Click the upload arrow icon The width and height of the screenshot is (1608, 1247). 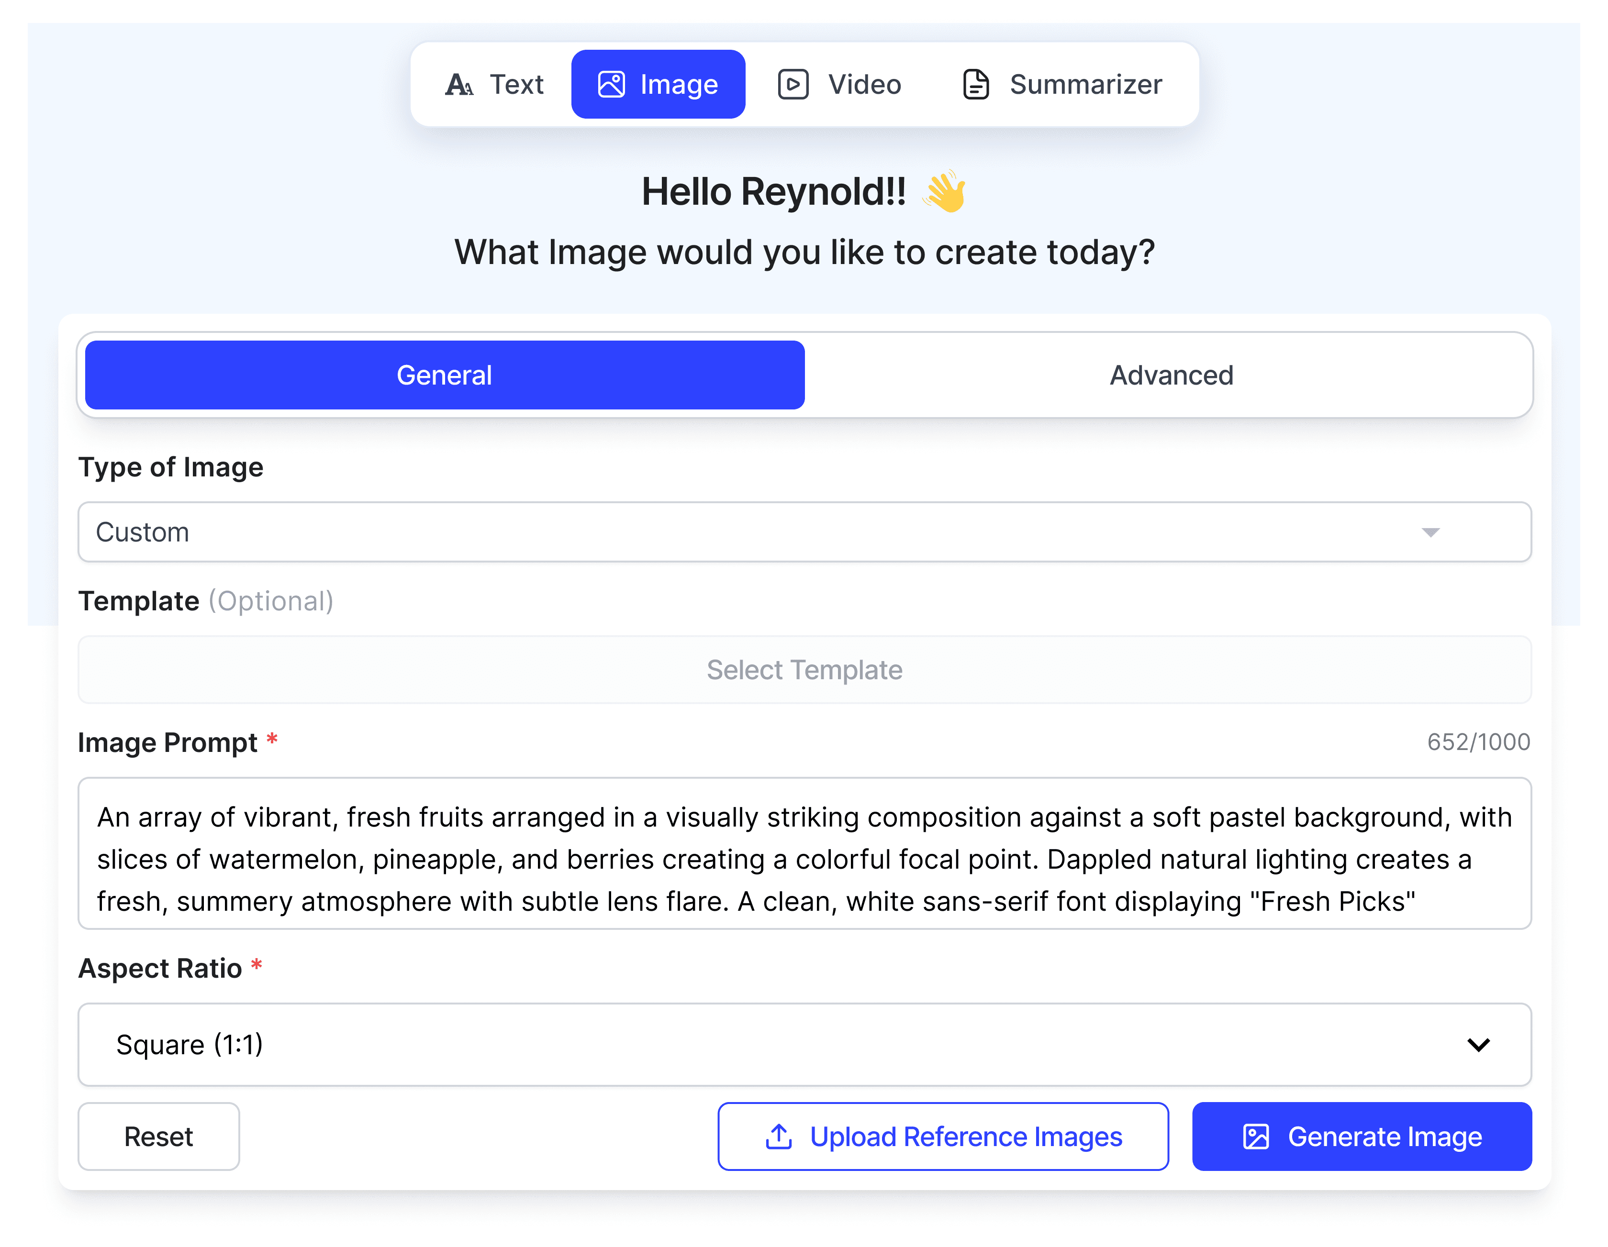(x=778, y=1136)
